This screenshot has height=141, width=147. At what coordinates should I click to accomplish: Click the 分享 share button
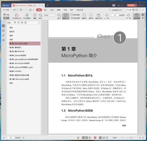point(128,10)
